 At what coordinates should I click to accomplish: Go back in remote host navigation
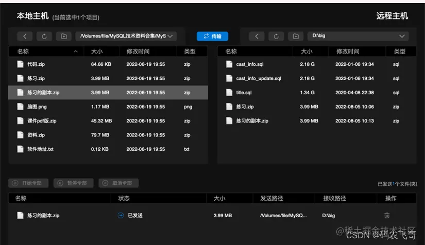[x=257, y=36]
